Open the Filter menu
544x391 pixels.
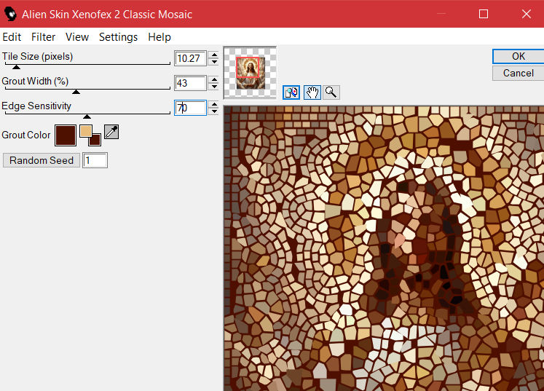pos(44,37)
